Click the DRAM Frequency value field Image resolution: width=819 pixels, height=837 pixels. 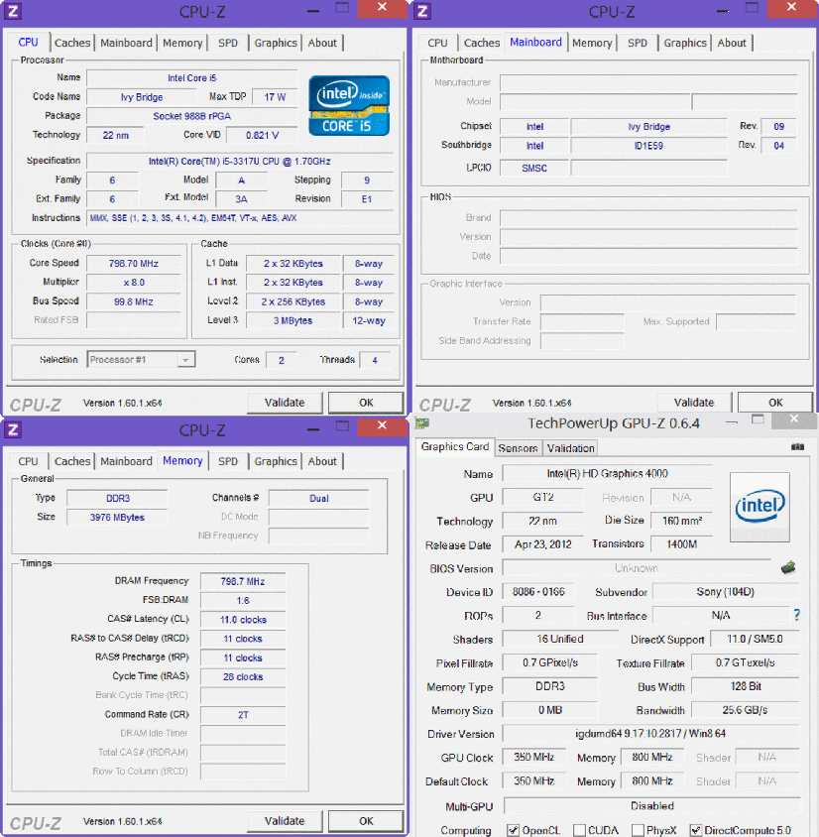[x=243, y=581]
